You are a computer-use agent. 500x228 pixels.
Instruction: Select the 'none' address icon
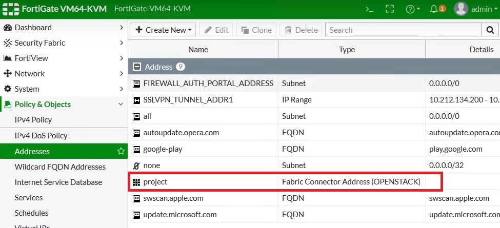pos(136,165)
